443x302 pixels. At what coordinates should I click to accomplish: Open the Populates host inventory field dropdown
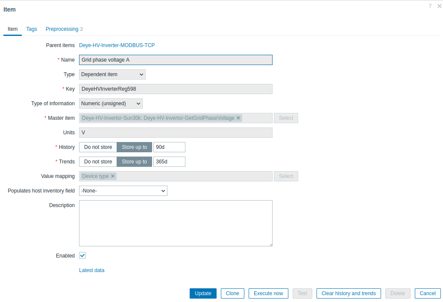[123, 191]
